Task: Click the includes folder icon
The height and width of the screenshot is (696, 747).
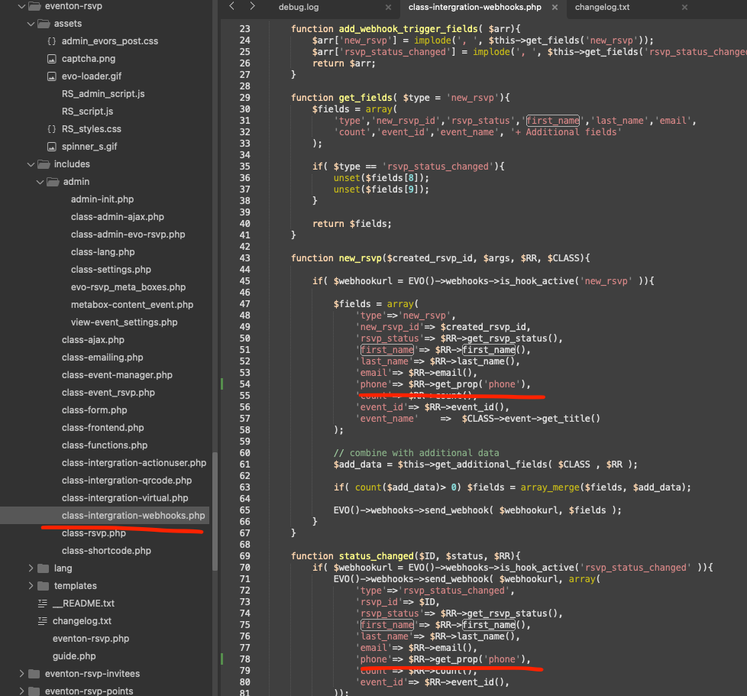Action: point(44,164)
